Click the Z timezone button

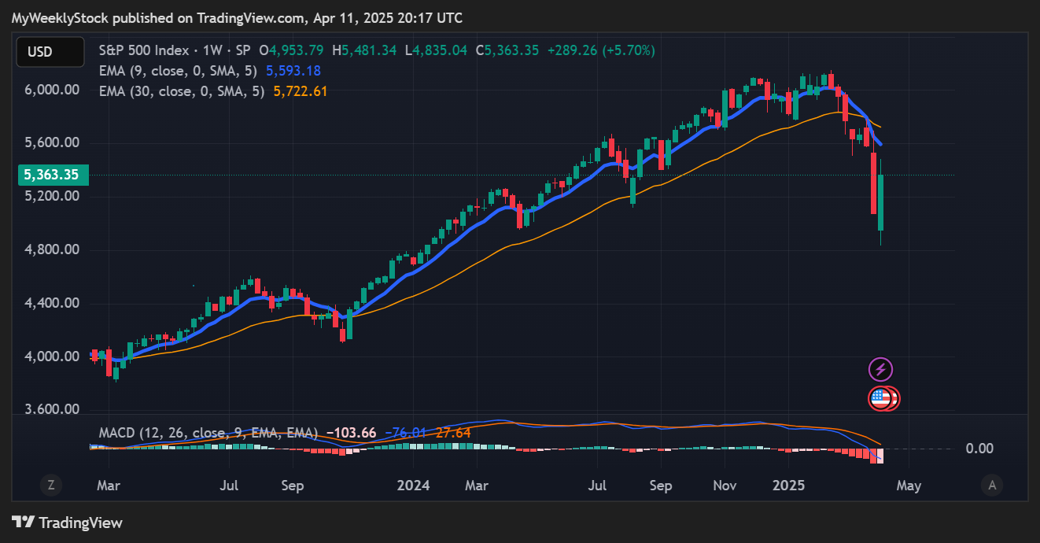tap(50, 486)
